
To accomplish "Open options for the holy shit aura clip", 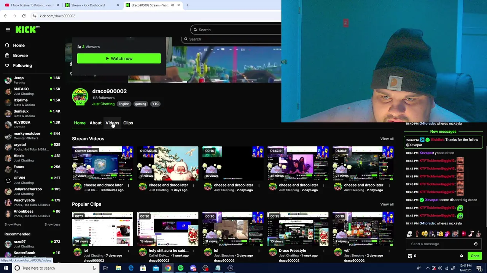I will (194, 251).
